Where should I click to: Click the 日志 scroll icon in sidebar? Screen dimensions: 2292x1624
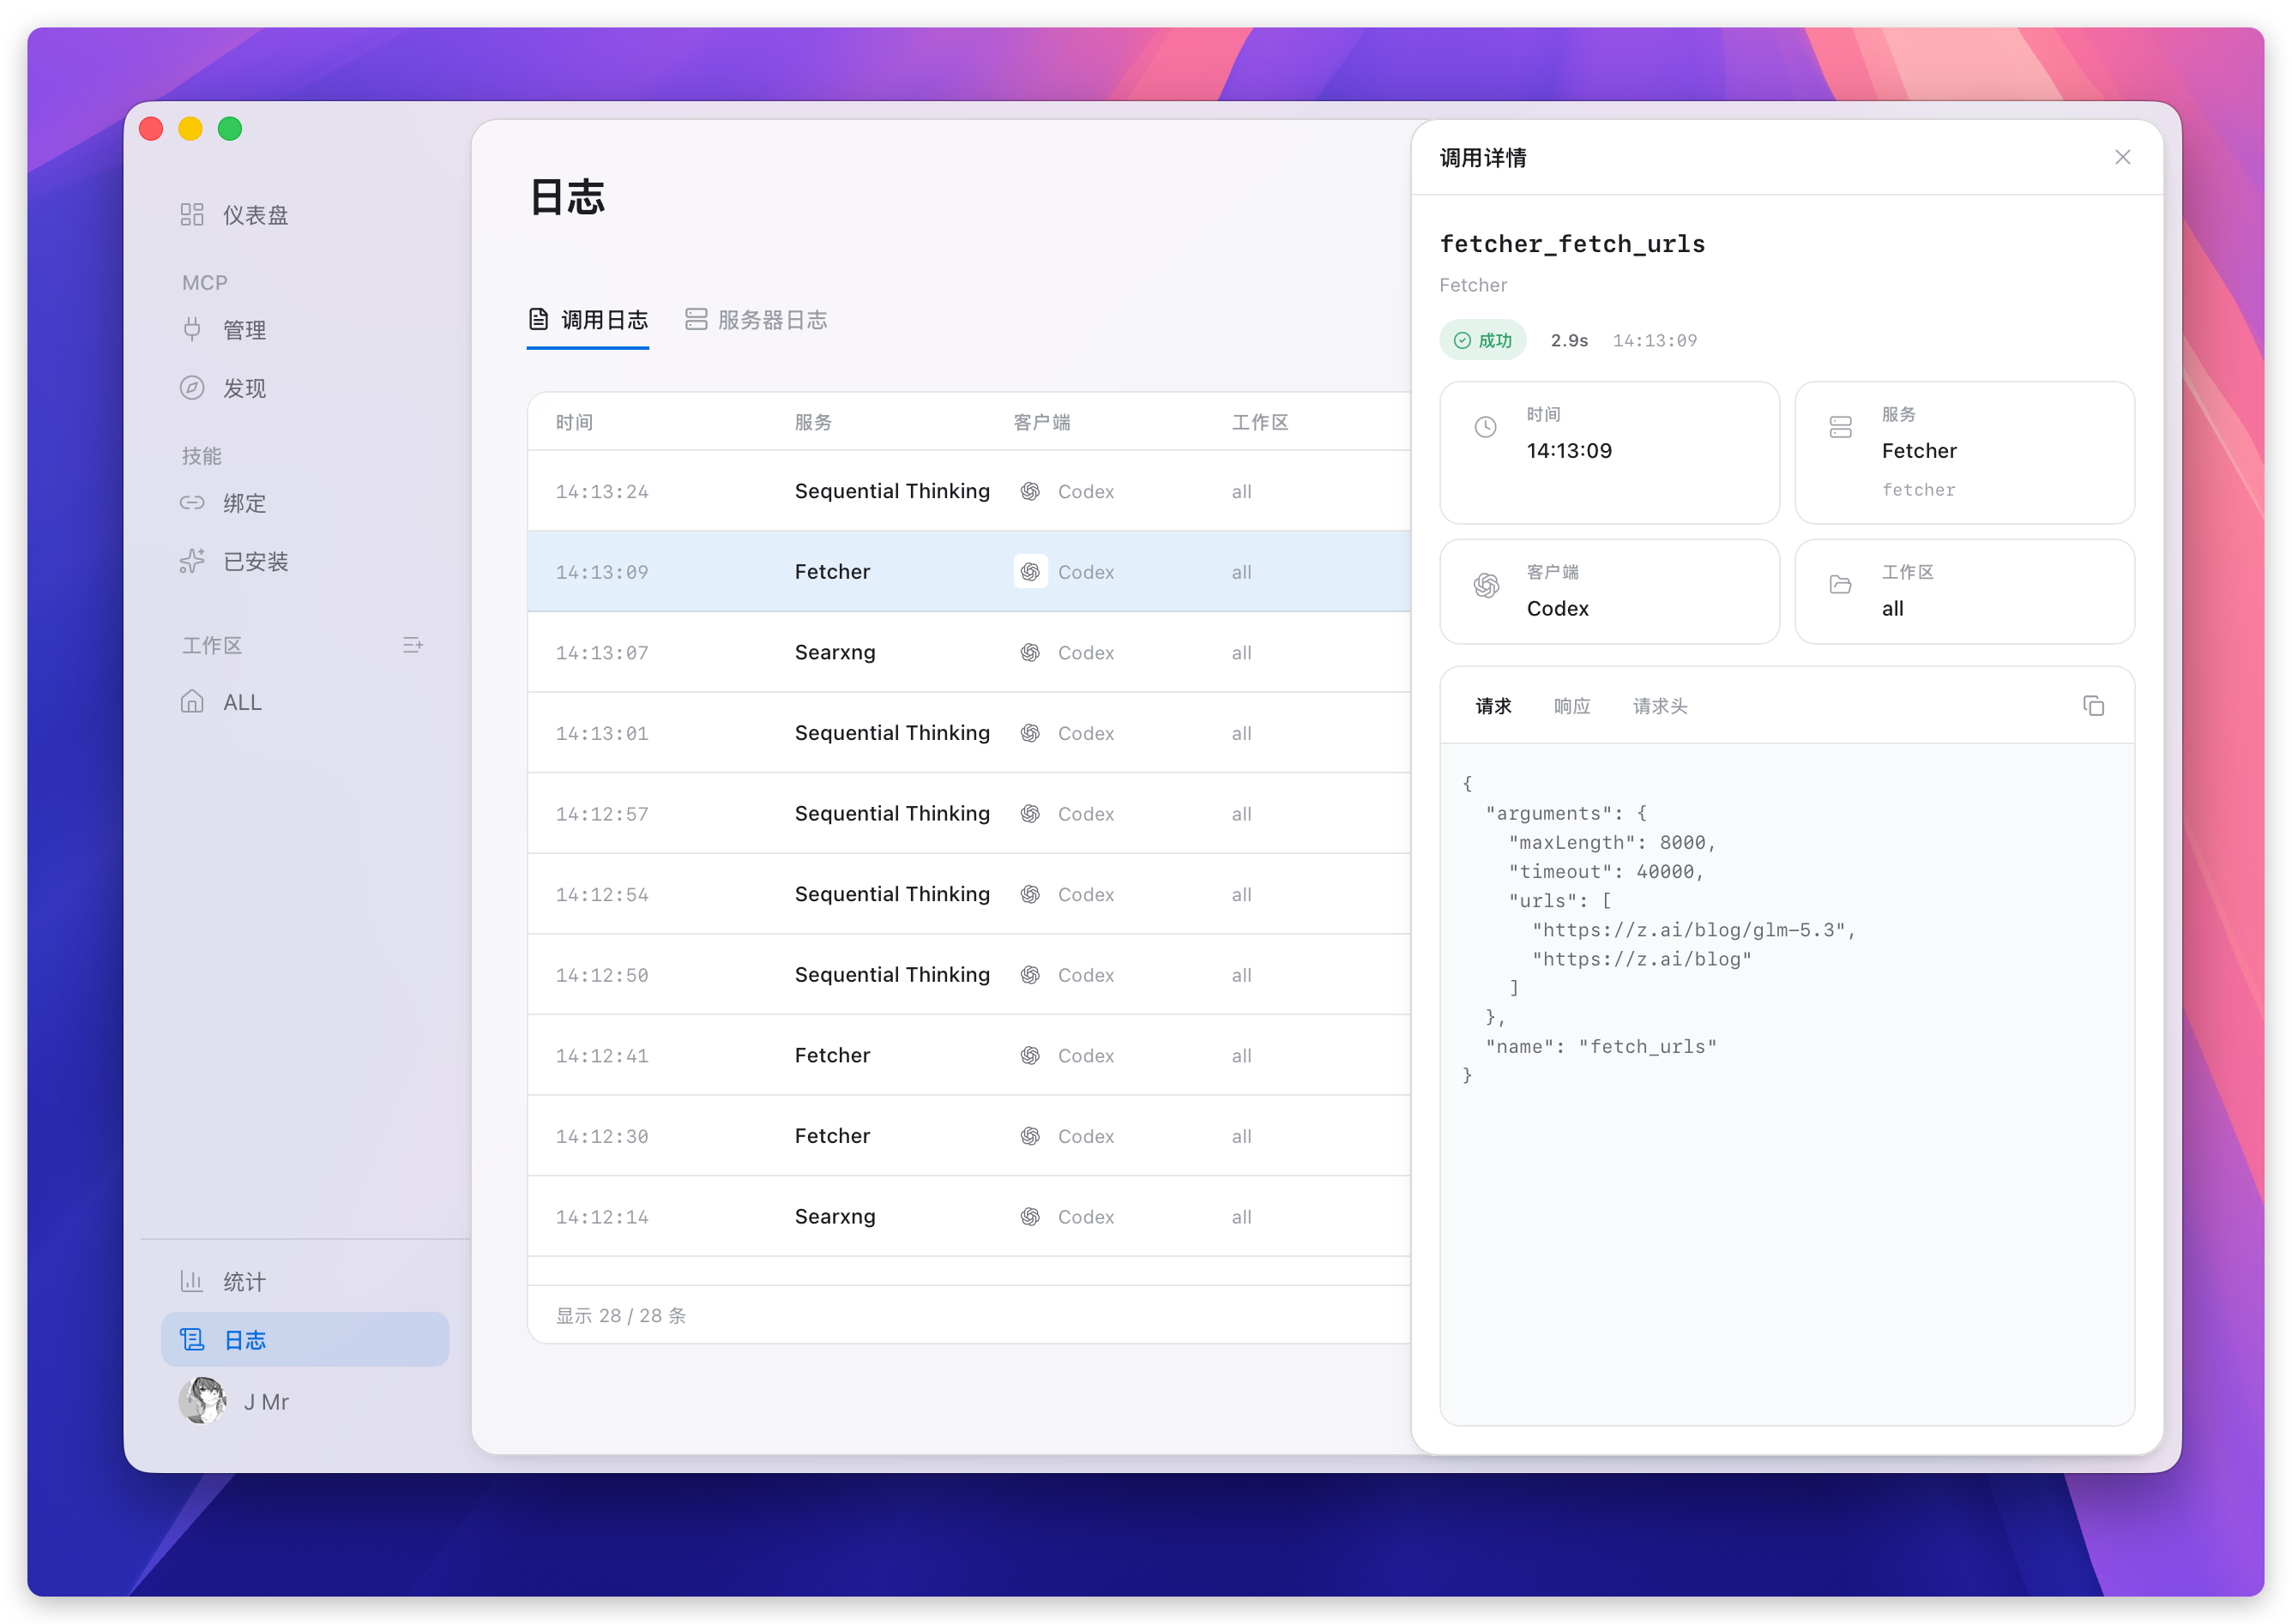192,1339
